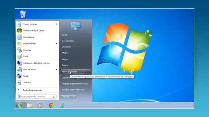Select the Windows Media Center text label

tap(34, 31)
